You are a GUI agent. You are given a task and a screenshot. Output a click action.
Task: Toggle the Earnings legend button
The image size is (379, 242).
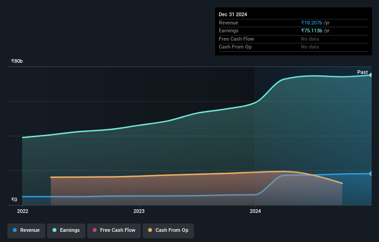[x=66, y=230]
